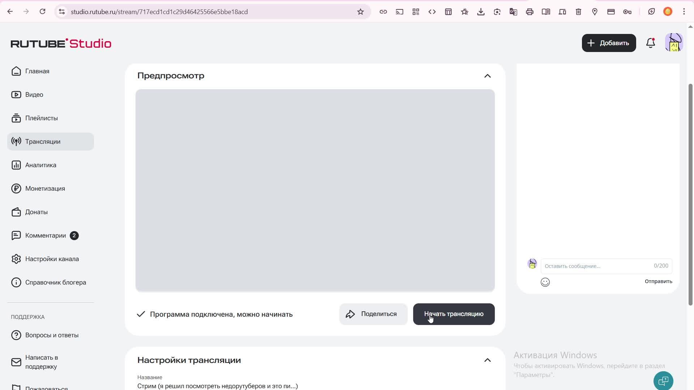
Task: Open Комментарии with 2 notifications
Action: (x=45, y=235)
